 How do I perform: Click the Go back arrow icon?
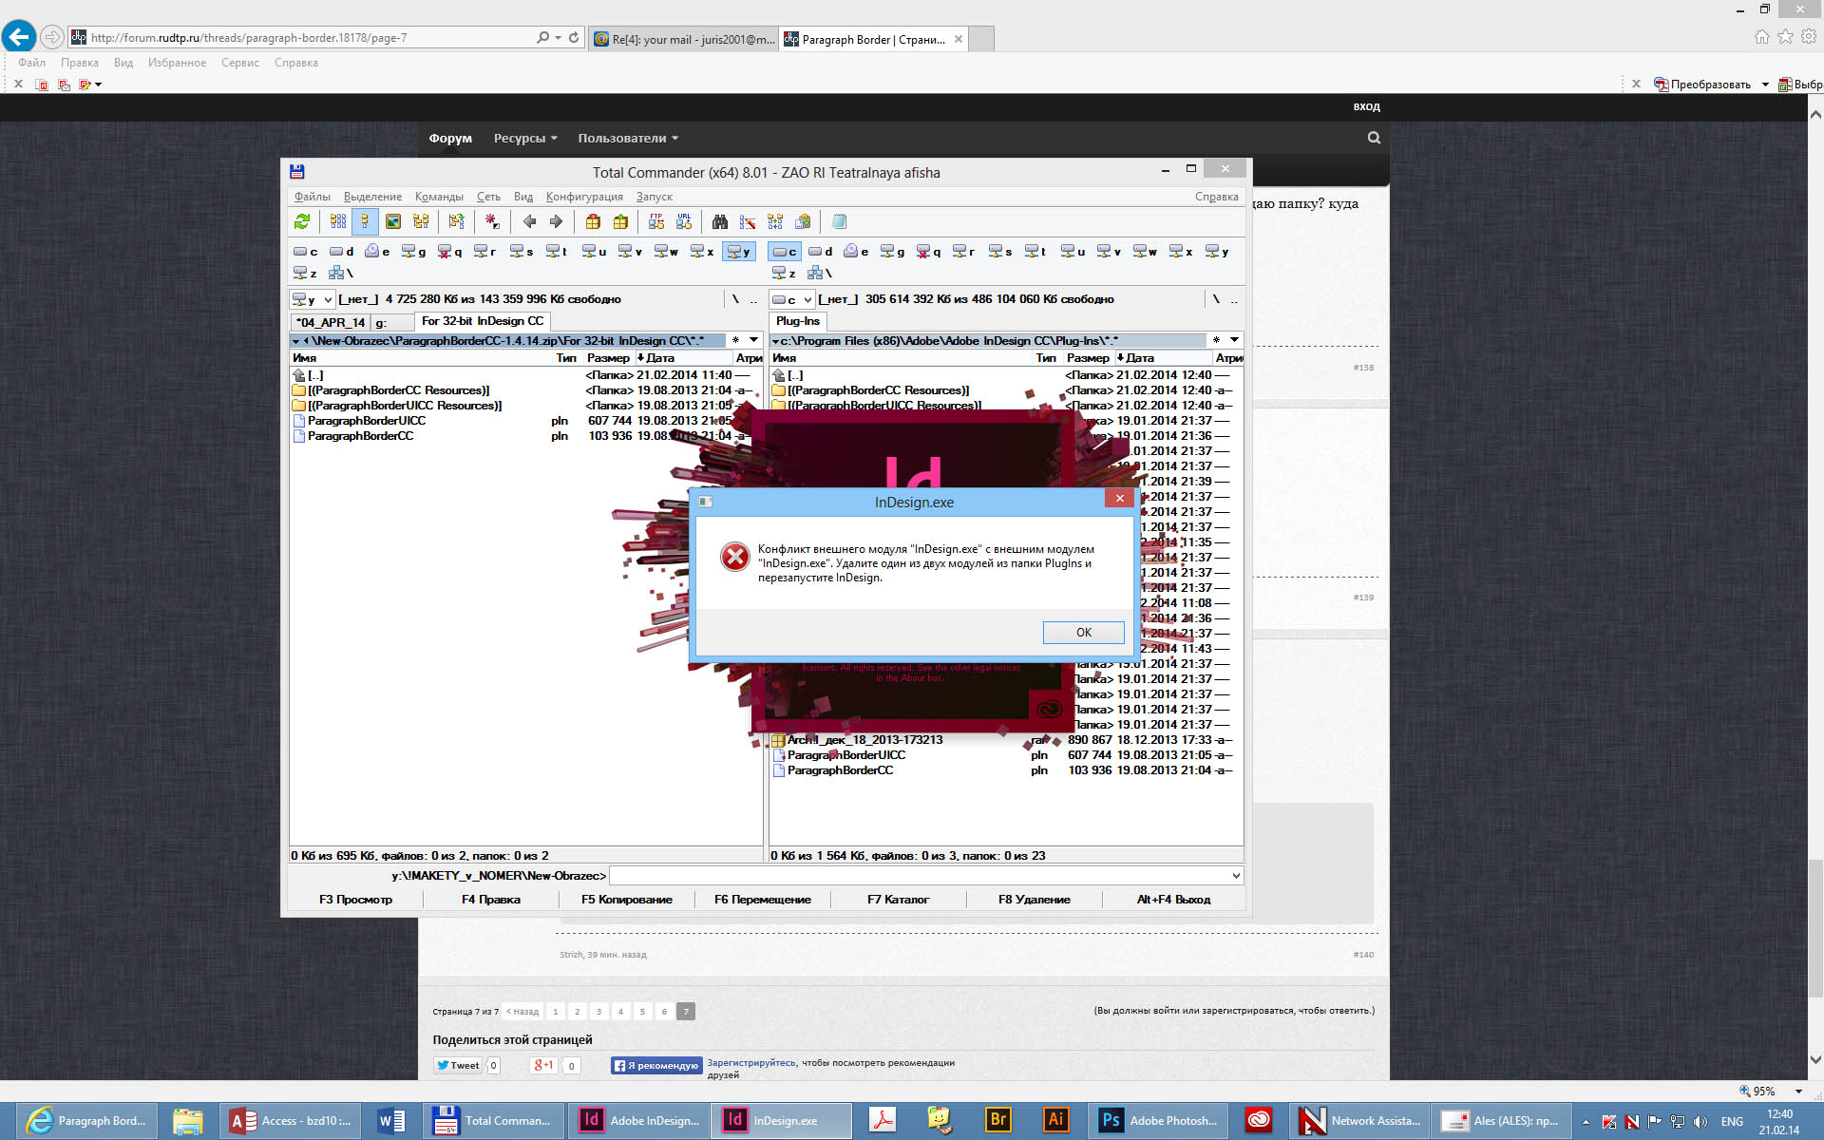tap(529, 221)
